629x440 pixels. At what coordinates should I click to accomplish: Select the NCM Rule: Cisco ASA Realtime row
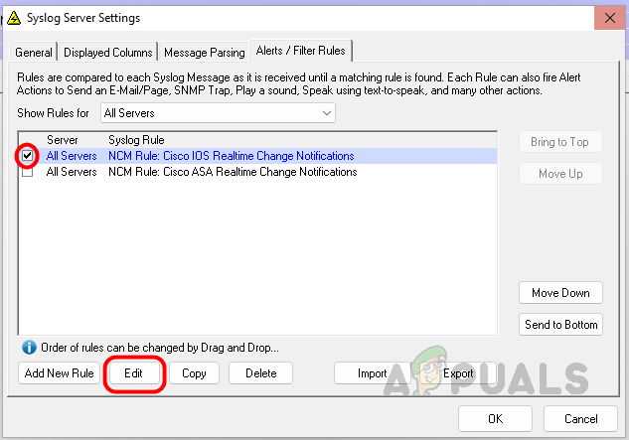tap(257, 172)
